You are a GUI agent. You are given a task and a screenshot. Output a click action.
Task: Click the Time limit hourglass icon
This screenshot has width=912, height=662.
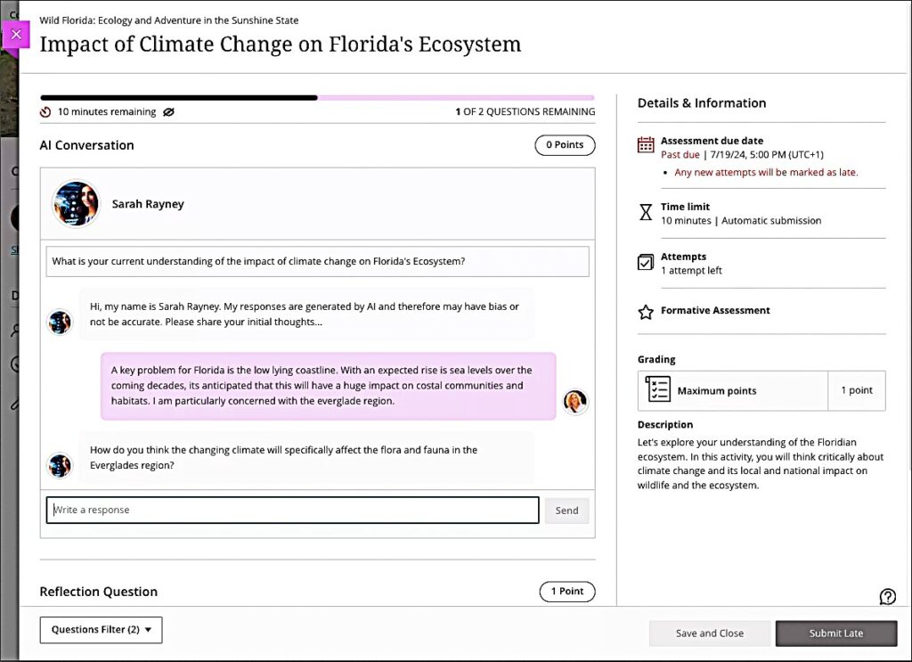coord(645,212)
